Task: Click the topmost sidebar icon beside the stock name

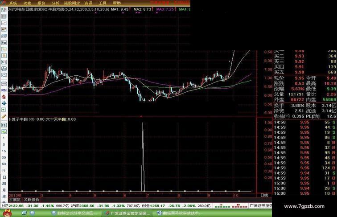Action: tap(4, 10)
